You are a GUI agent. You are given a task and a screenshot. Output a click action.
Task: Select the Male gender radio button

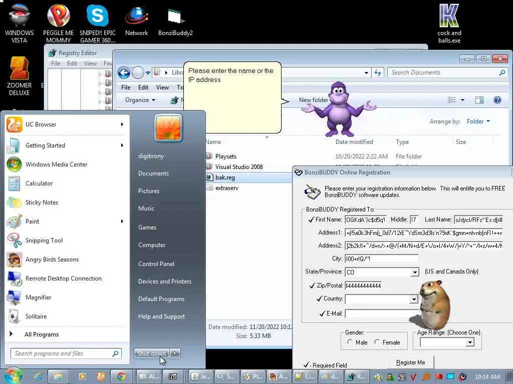pos(350,342)
